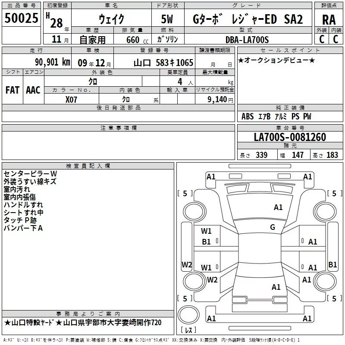Screen dimensions: 345x345
Task: Click the door type 5W value
Action: [167, 19]
